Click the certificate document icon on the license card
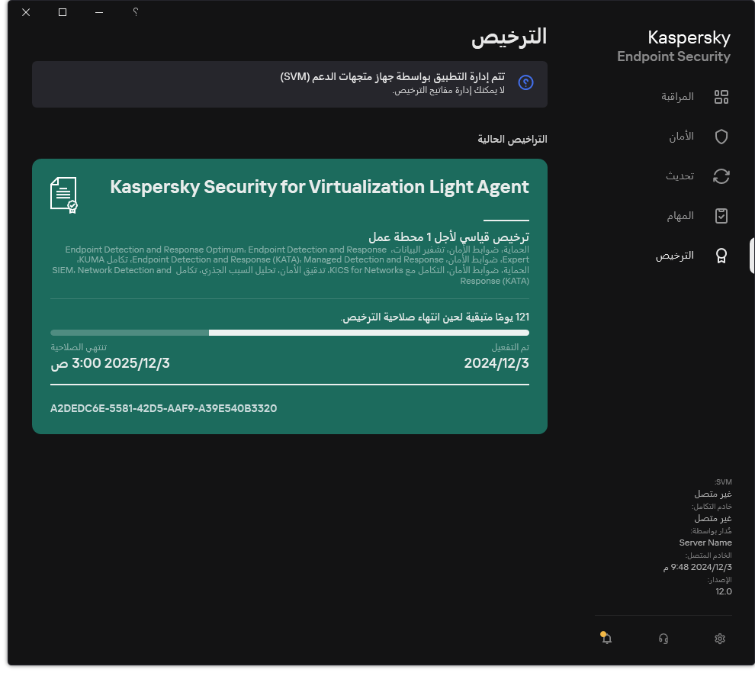 coord(62,192)
